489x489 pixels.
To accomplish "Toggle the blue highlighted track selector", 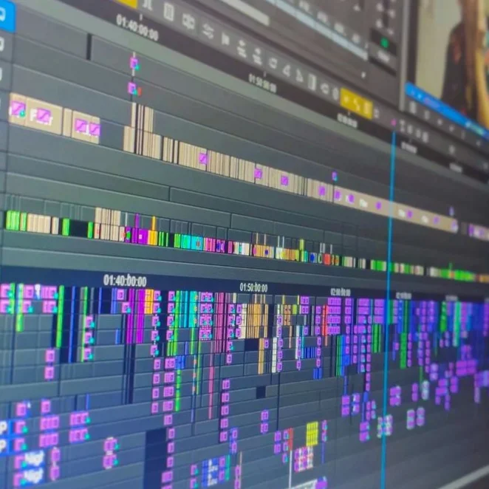I will [x=7, y=16].
